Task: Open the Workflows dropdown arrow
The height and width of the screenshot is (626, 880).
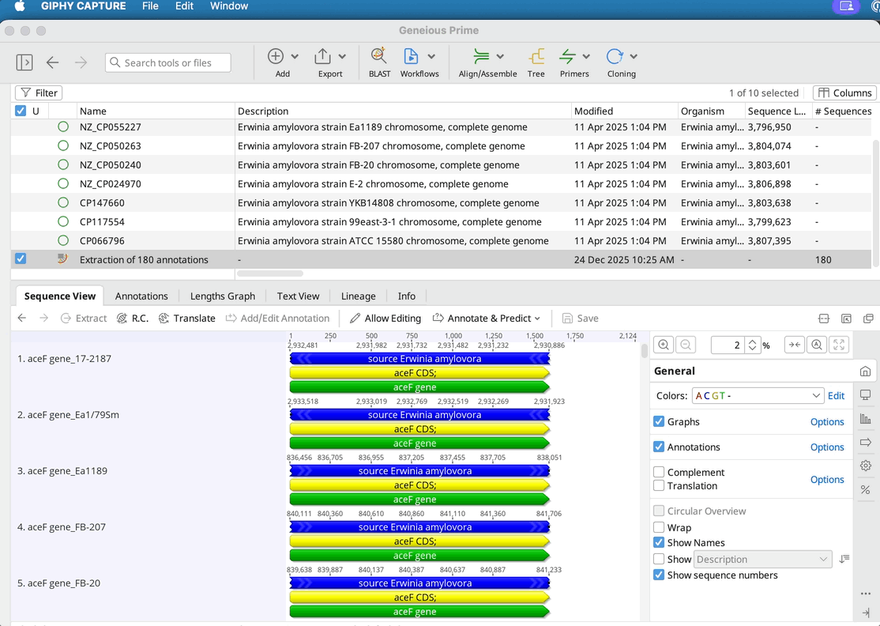Action: click(431, 57)
